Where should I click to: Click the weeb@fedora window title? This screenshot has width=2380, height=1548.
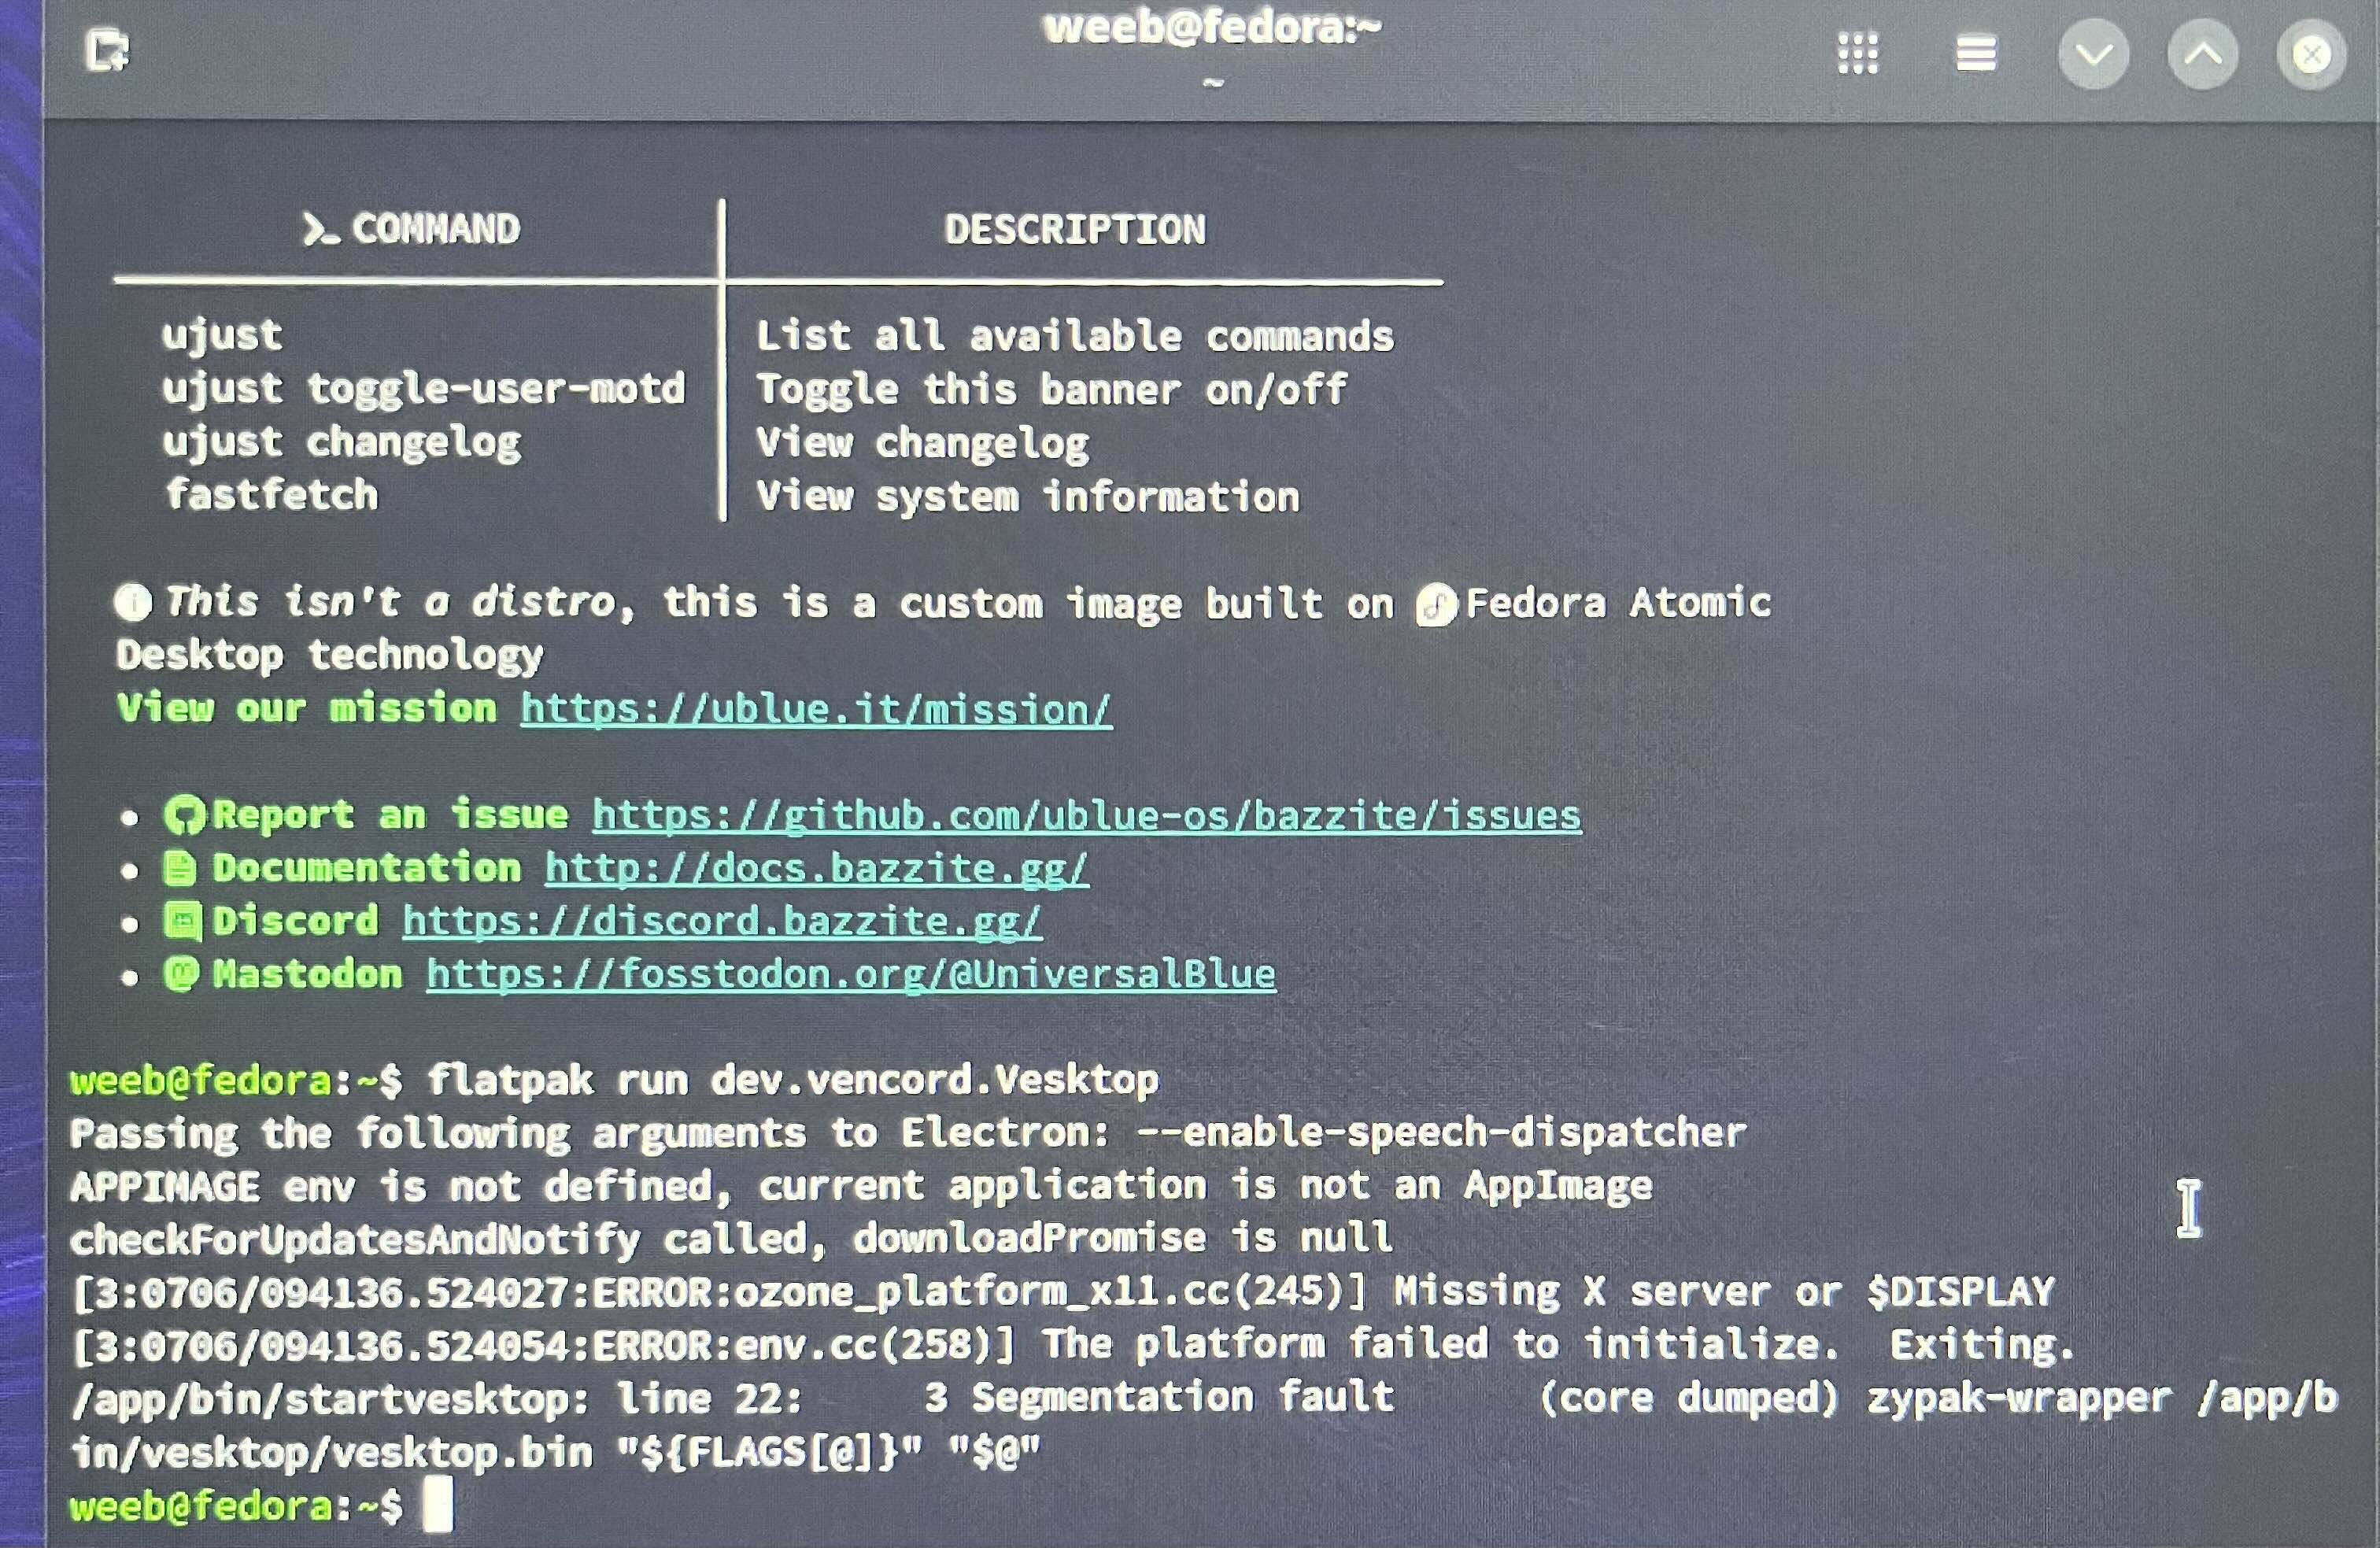tap(1211, 28)
